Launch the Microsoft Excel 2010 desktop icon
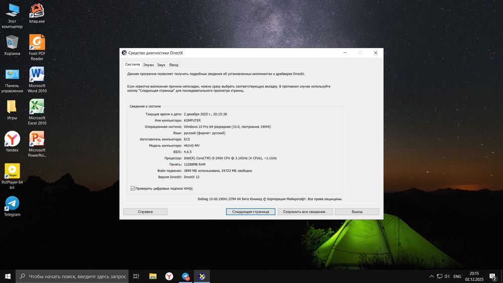 [x=37, y=112]
